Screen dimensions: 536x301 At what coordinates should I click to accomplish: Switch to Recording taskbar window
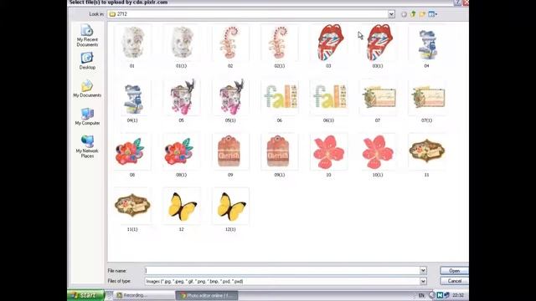[144, 295]
